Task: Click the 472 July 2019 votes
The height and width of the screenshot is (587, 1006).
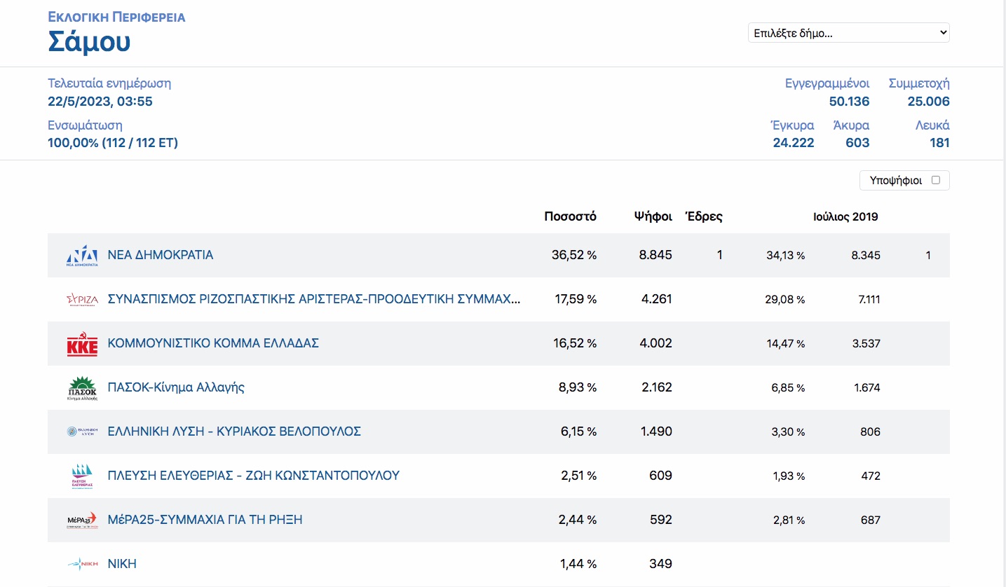Action: point(871,476)
